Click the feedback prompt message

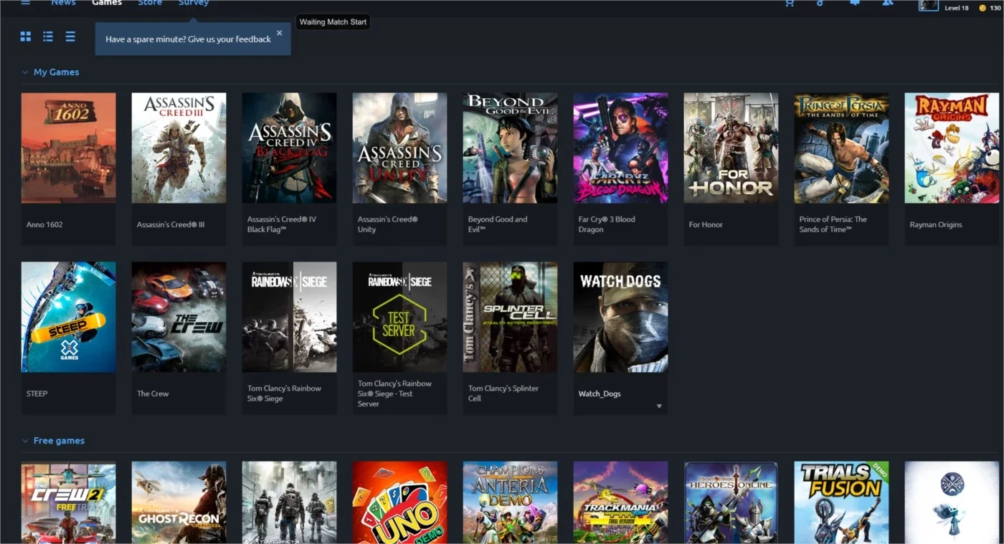coord(188,39)
